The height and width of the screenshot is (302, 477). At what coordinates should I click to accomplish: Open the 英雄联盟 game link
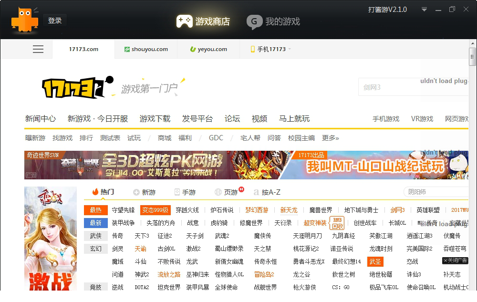[428, 210]
